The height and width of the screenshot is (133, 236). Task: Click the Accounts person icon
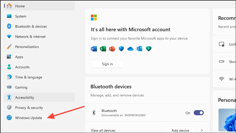pos(9,67)
